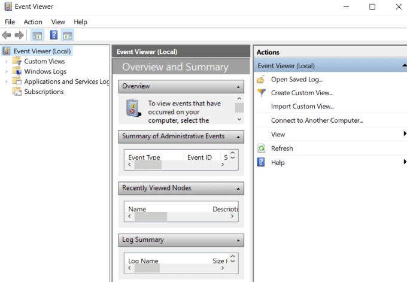Select Custom Views in the console tree
The height and width of the screenshot is (282, 407).
coord(44,61)
